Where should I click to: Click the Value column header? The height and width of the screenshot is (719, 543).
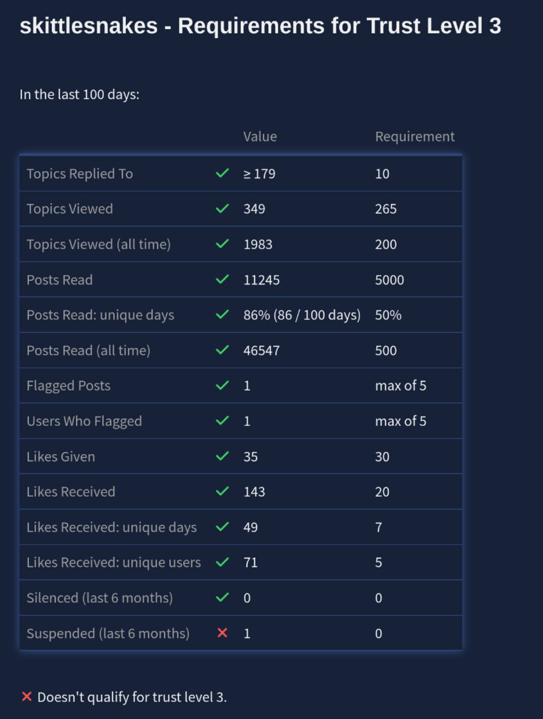point(260,137)
